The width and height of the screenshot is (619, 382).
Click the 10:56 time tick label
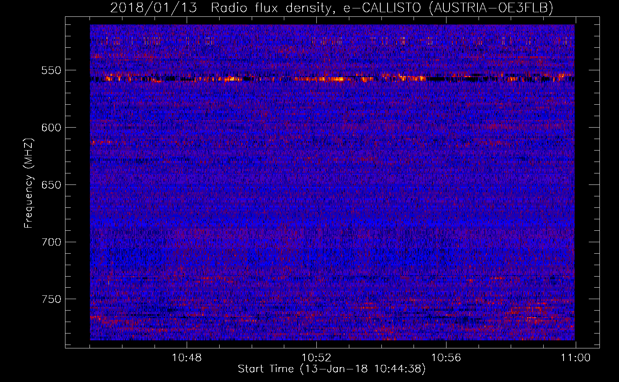[x=446, y=358]
